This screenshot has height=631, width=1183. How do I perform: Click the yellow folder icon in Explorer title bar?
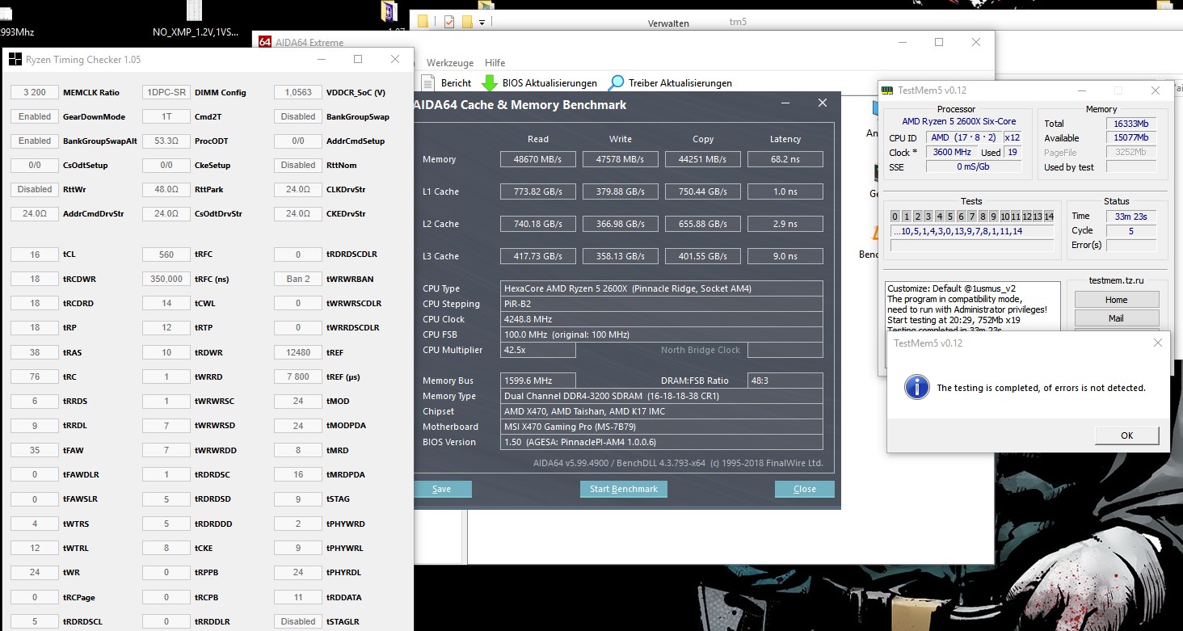click(x=423, y=22)
